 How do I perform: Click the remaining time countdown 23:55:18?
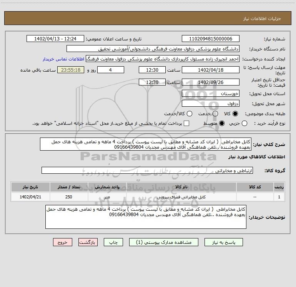coord(71,70)
